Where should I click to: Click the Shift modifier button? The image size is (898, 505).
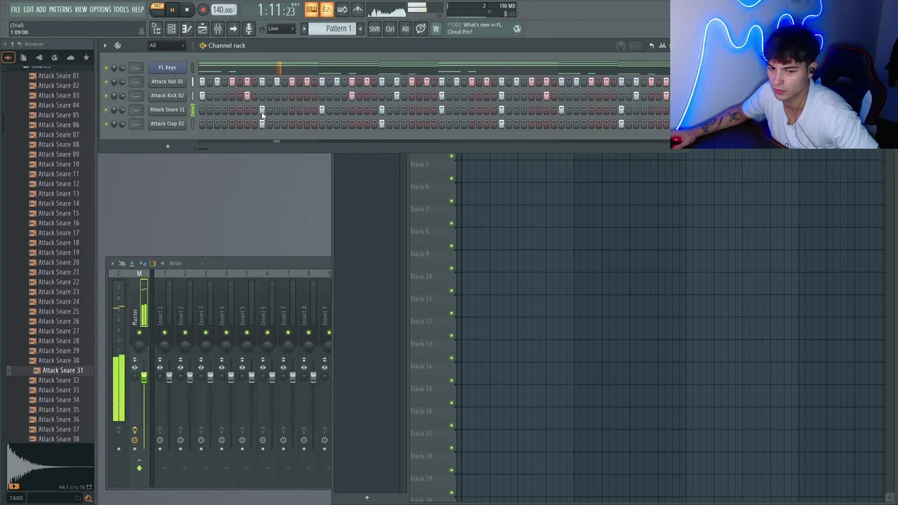[x=375, y=29]
